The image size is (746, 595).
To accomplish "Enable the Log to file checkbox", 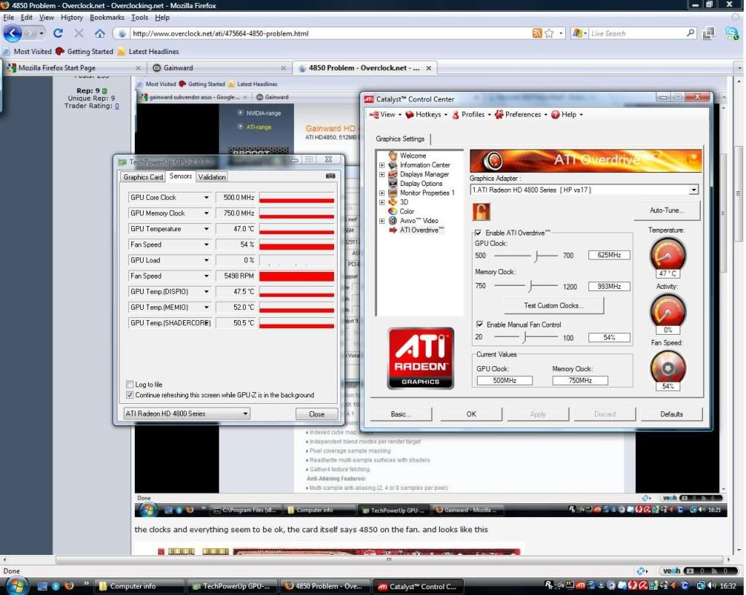I will pos(129,384).
